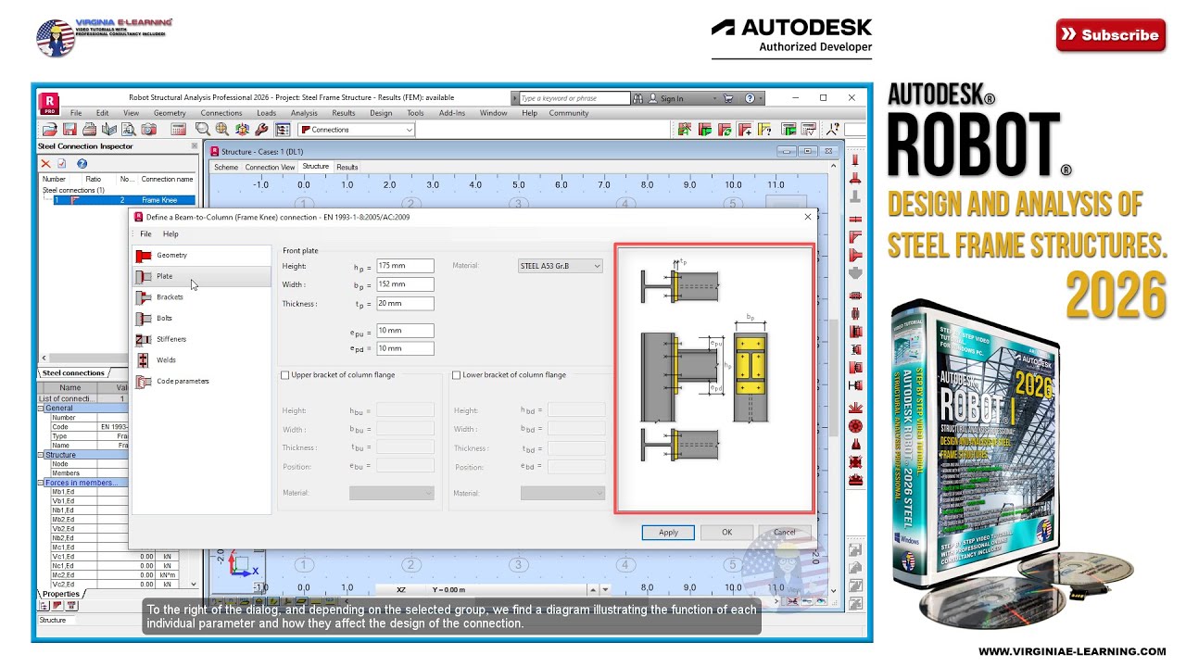This screenshot has width=1186, height=667.
Task: Open the dialog's File menu
Action: tap(145, 234)
